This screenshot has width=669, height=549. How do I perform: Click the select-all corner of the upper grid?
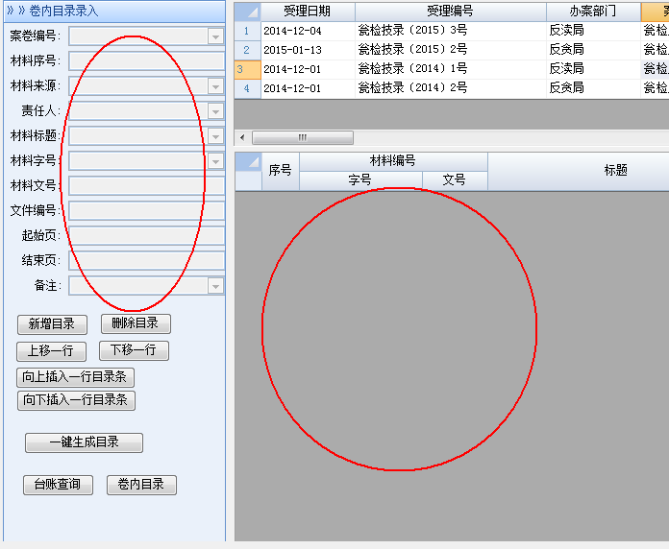click(247, 12)
